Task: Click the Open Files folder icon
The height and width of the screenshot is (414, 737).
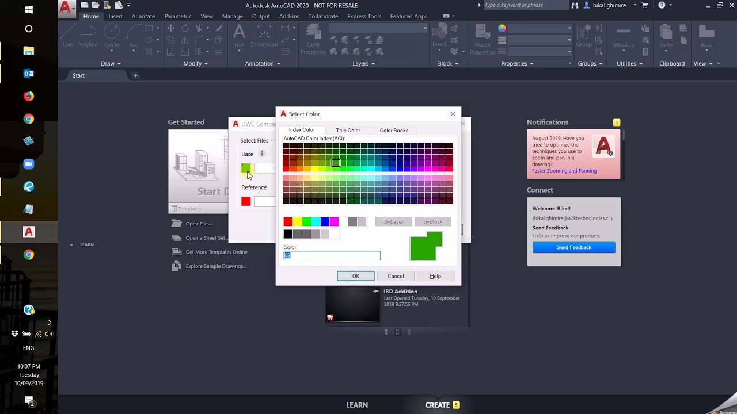Action: pos(176,224)
